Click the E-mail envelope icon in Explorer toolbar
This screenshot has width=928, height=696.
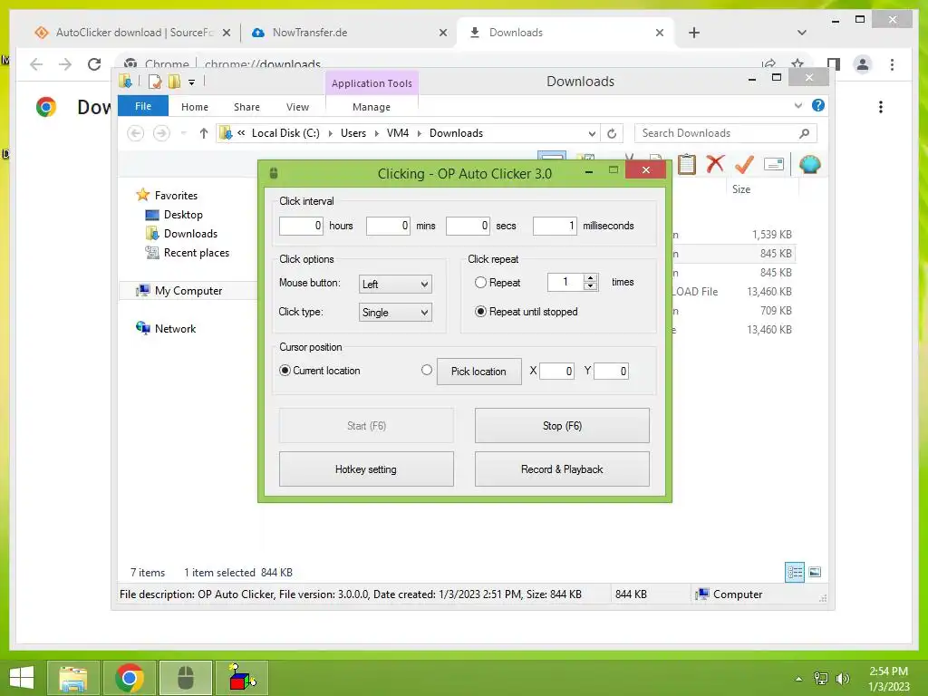[774, 164]
